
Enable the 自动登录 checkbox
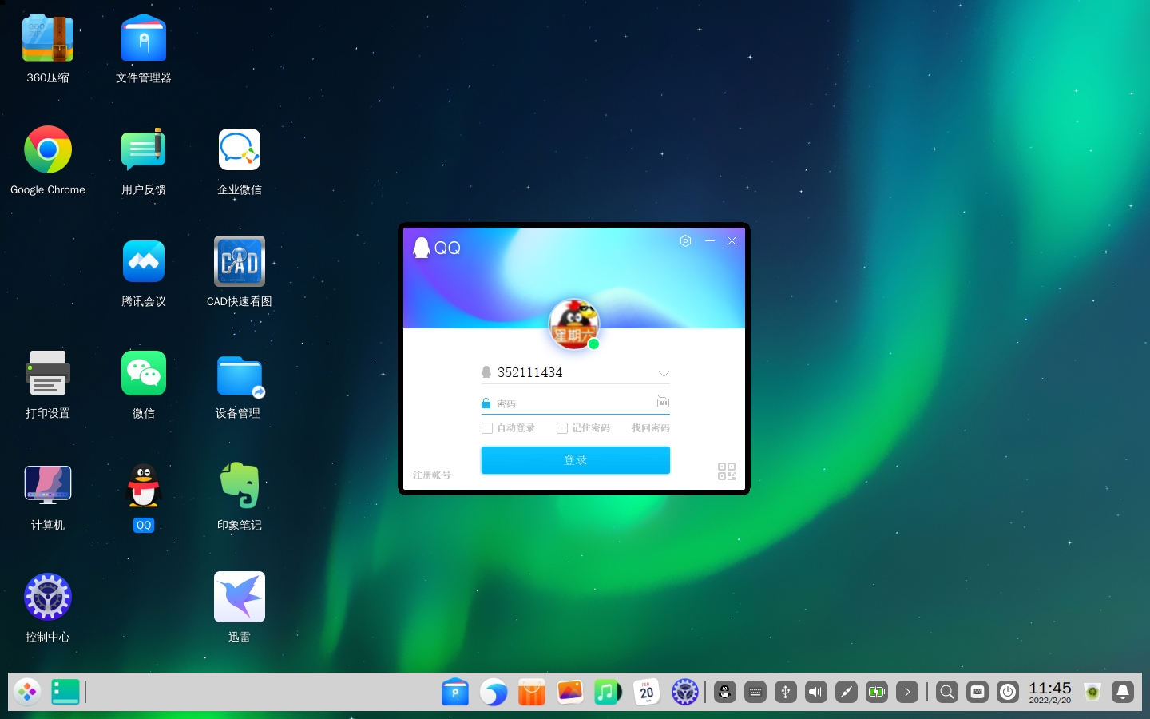487,428
